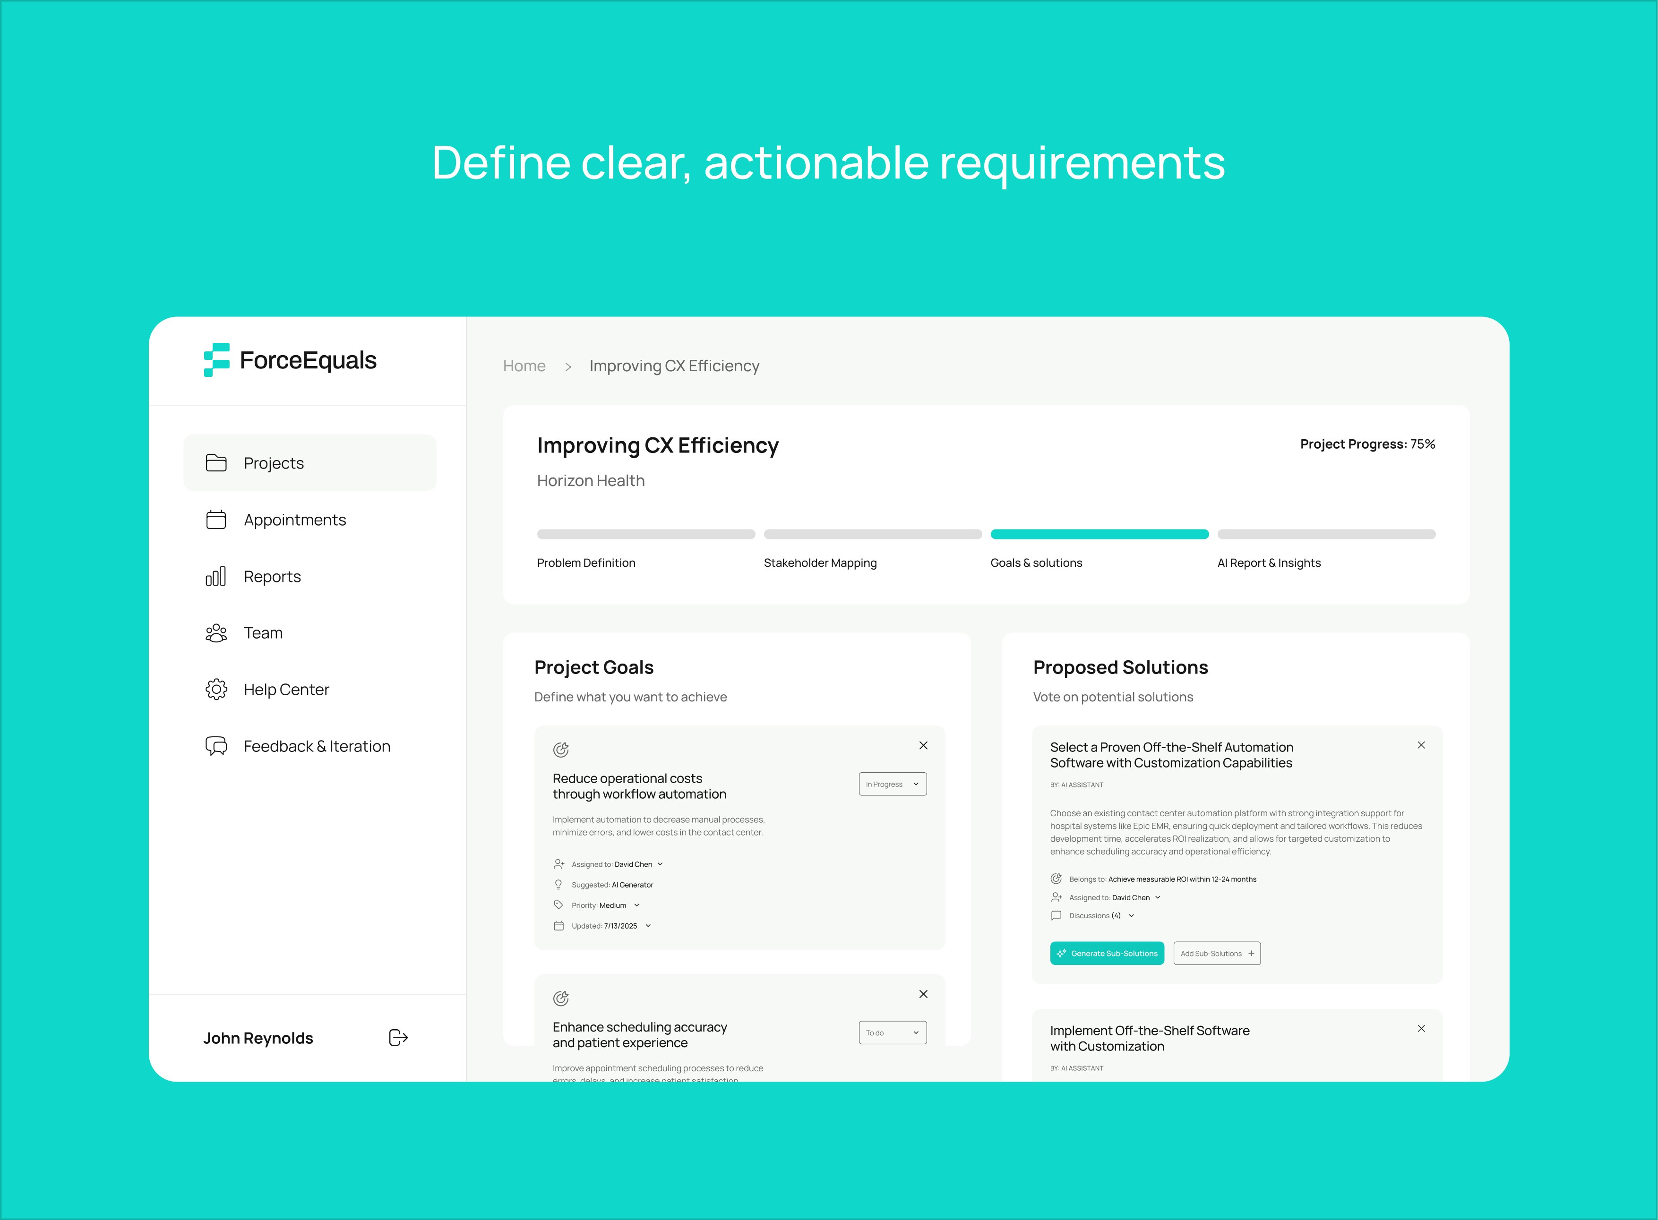This screenshot has width=1658, height=1220.
Task: Click Improving CX Efficiency breadcrumb
Action: click(674, 367)
